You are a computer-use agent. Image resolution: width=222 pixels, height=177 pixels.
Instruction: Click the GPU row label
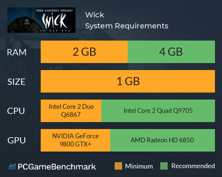17,140
